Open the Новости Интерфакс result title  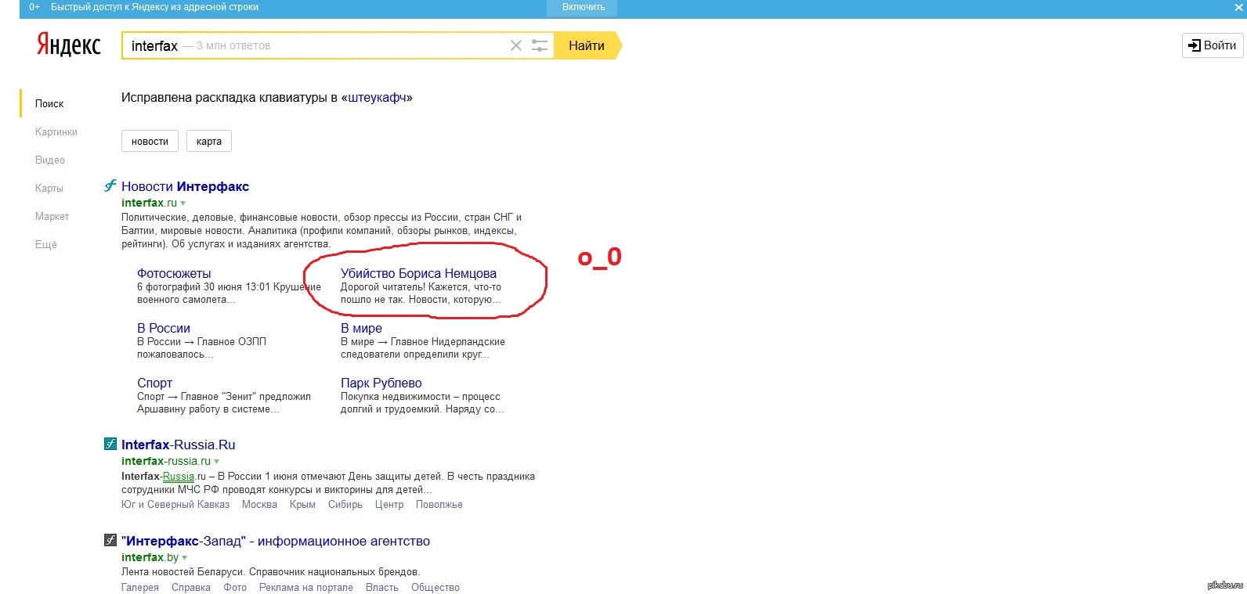click(x=185, y=186)
